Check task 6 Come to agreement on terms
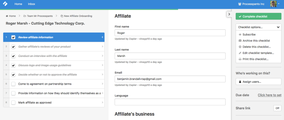Viewport: 284px width, 120px height. point(13,84)
